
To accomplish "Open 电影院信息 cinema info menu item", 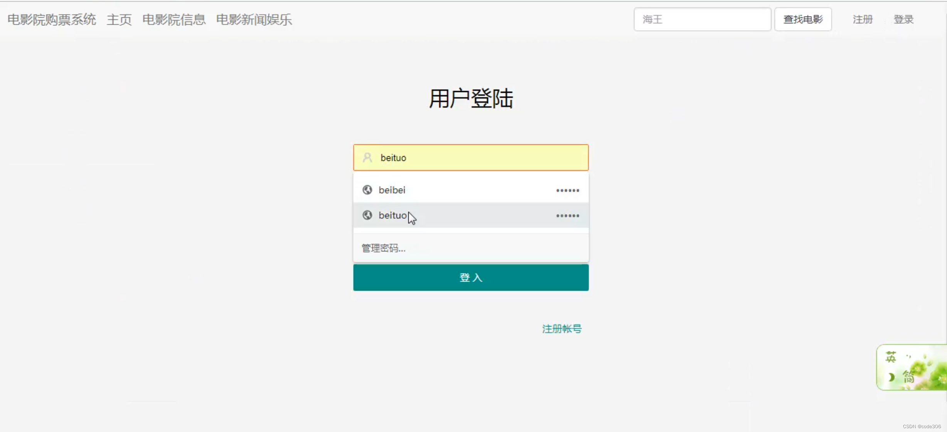I will pos(174,20).
